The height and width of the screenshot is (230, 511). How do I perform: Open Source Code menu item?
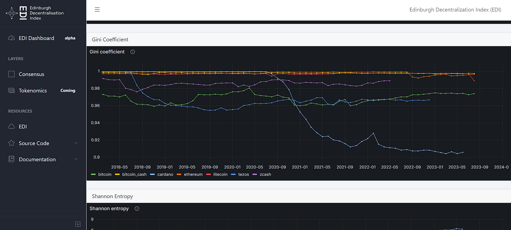[43, 143]
